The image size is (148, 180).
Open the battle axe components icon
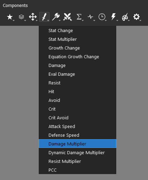point(56,17)
